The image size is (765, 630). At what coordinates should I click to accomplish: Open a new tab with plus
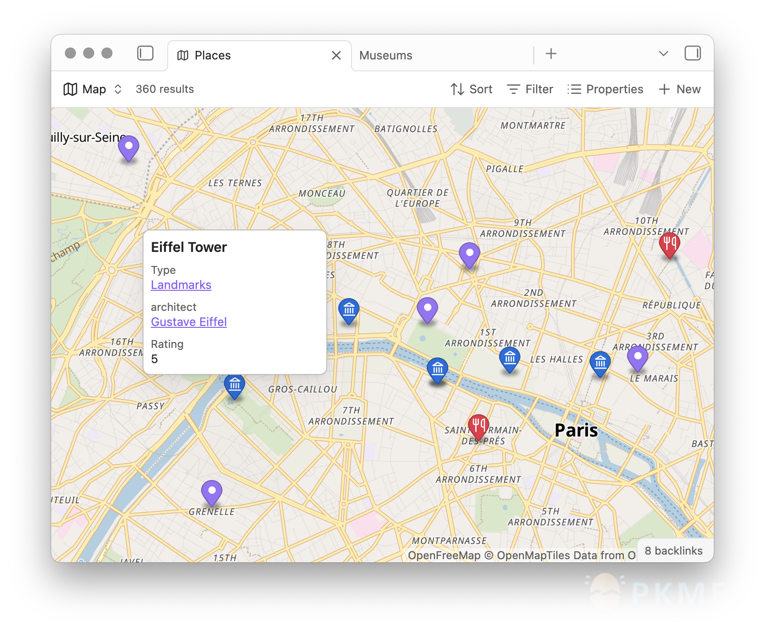pyautogui.click(x=551, y=53)
